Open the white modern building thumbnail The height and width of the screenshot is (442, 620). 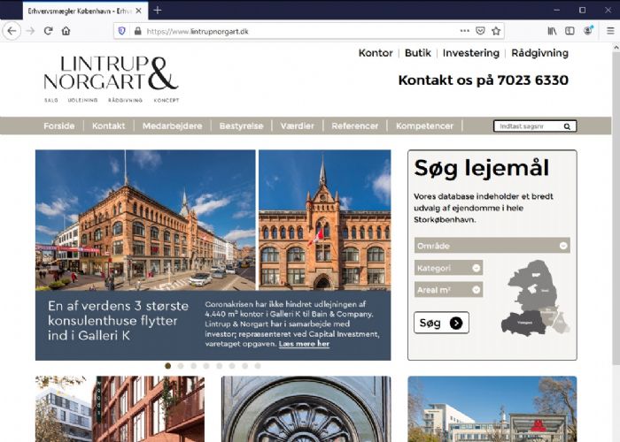click(x=492, y=408)
